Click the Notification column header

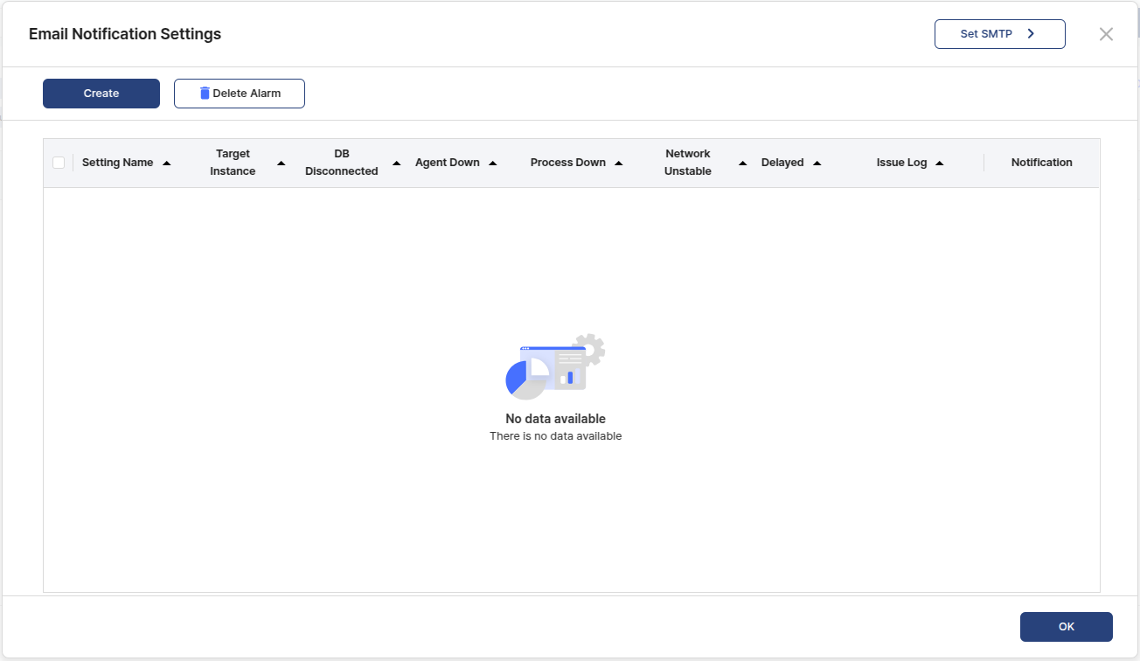[1041, 163]
